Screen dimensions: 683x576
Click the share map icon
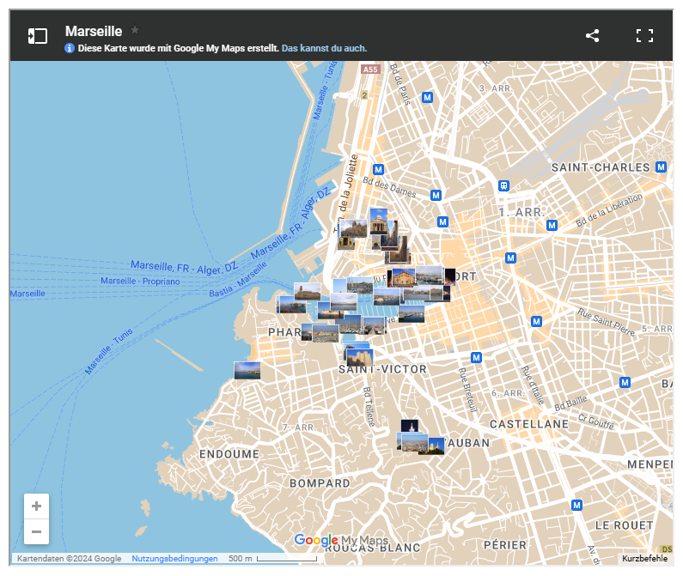click(592, 36)
